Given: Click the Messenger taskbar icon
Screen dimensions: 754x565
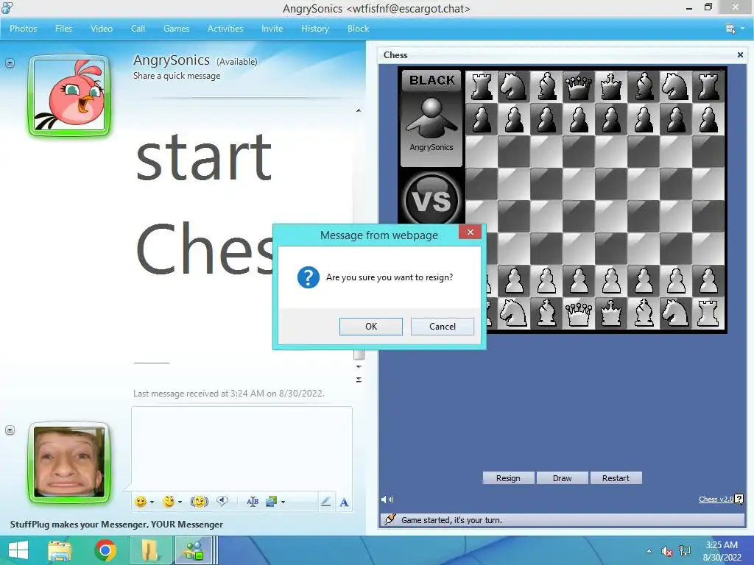Looking at the screenshot, I should point(194,550).
